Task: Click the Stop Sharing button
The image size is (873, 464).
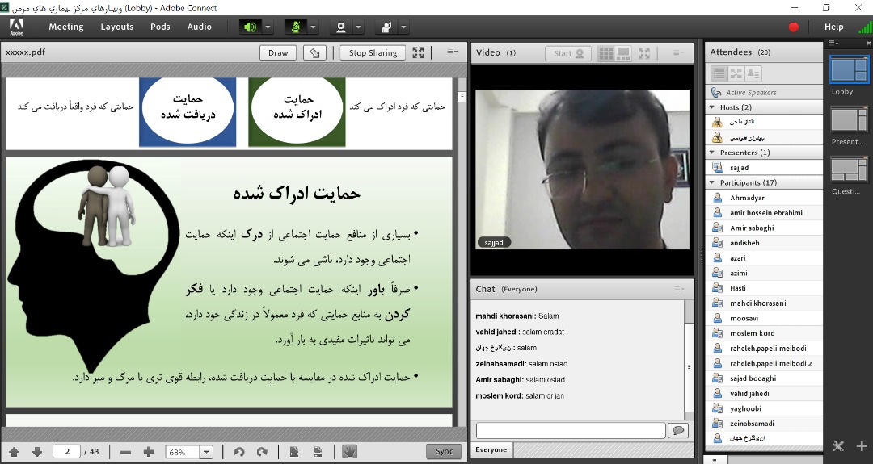Action: tap(373, 52)
